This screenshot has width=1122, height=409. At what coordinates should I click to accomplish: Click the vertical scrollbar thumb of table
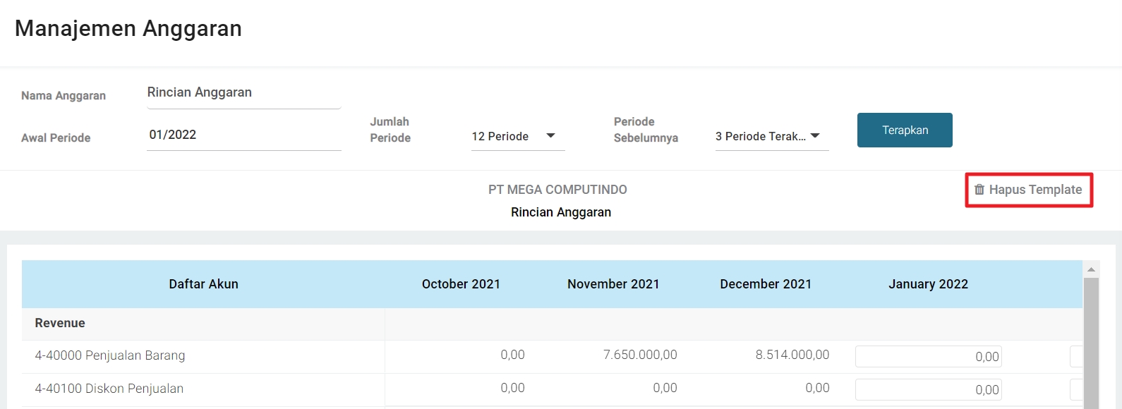pyautogui.click(x=1091, y=338)
